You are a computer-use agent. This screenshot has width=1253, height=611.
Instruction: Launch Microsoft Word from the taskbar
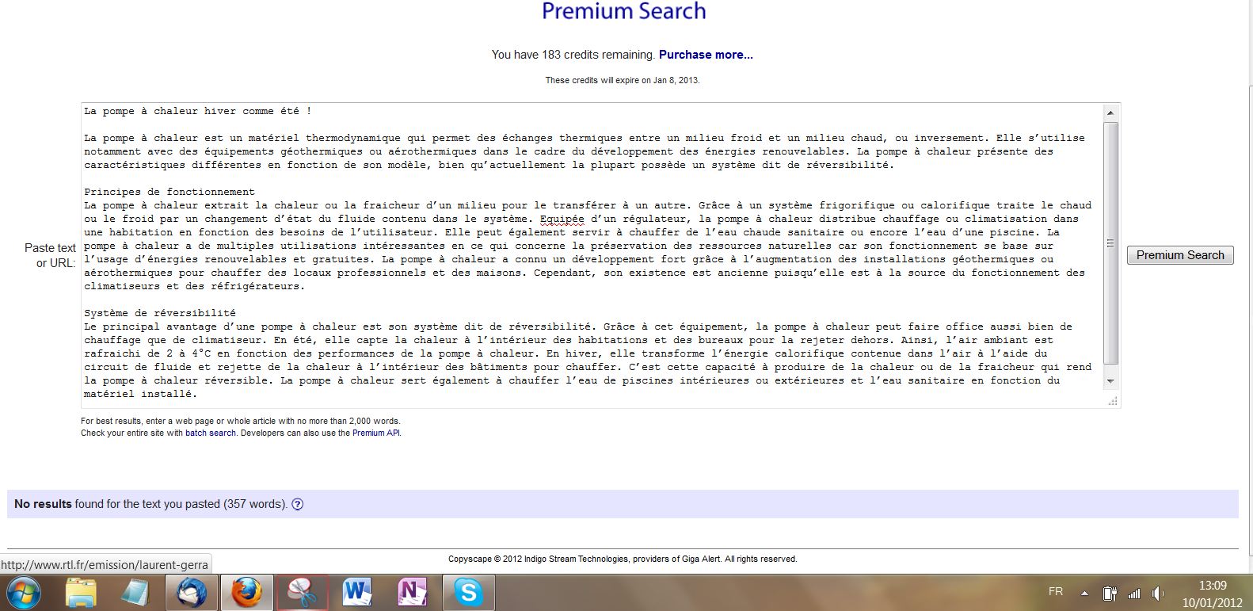point(357,592)
